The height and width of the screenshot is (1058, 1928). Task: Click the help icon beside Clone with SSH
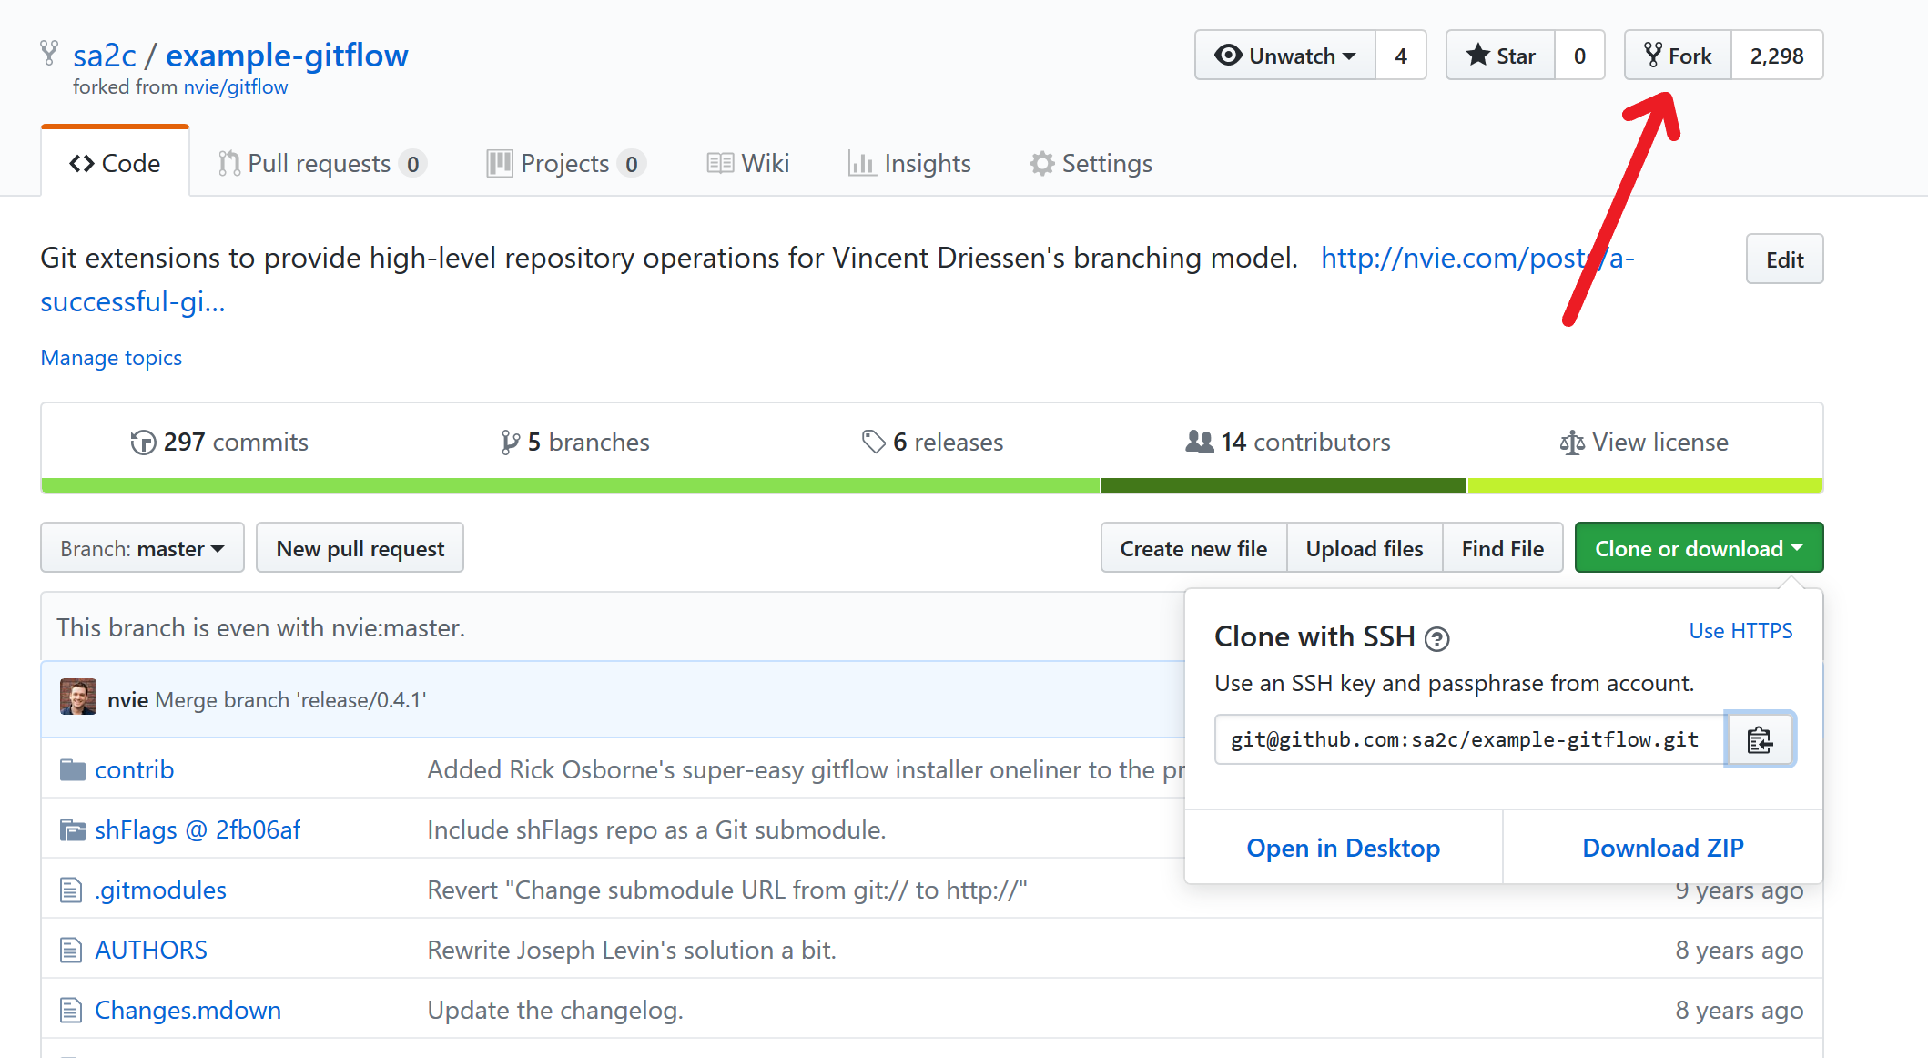pyautogui.click(x=1436, y=639)
